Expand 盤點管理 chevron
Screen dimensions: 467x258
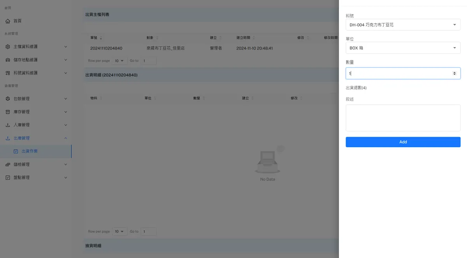click(x=65, y=178)
